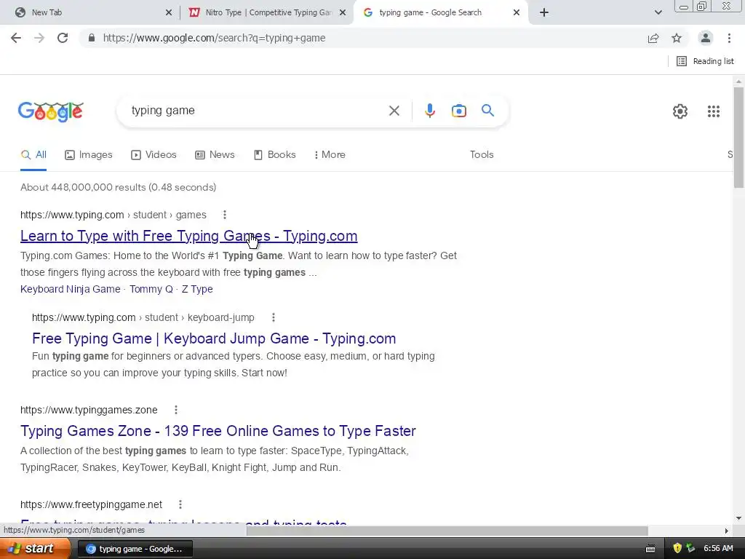Open Tommy Q sitelink
Viewport: 745px width, 559px height.
coord(151,290)
